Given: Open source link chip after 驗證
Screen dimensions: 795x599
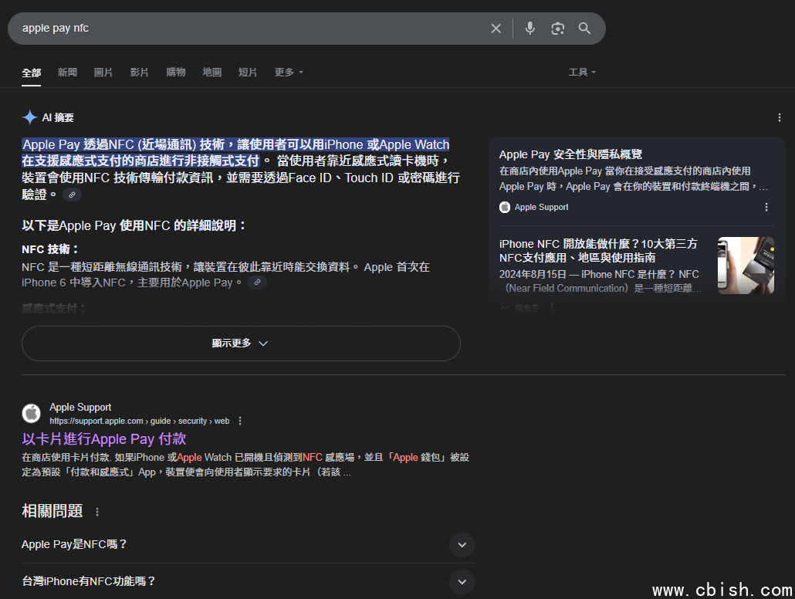Looking at the screenshot, I should point(72,195).
